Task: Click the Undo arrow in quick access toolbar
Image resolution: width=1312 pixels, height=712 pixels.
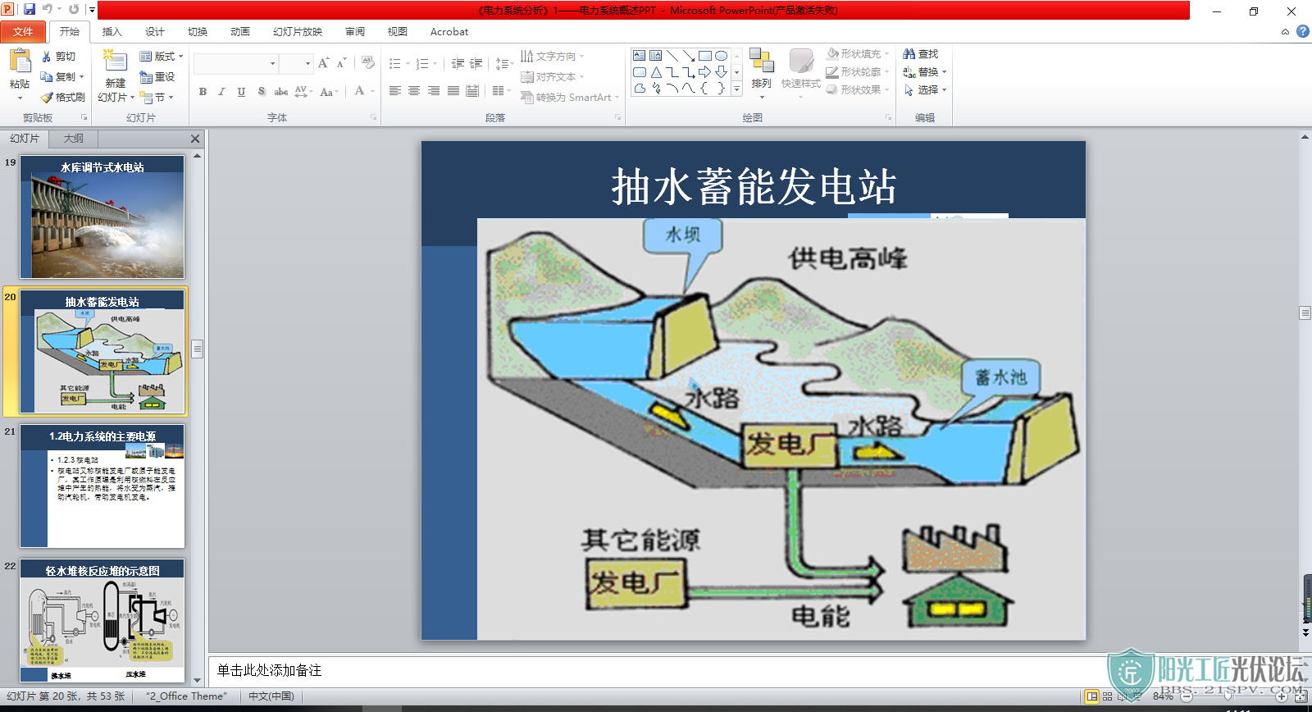Action: point(48,9)
